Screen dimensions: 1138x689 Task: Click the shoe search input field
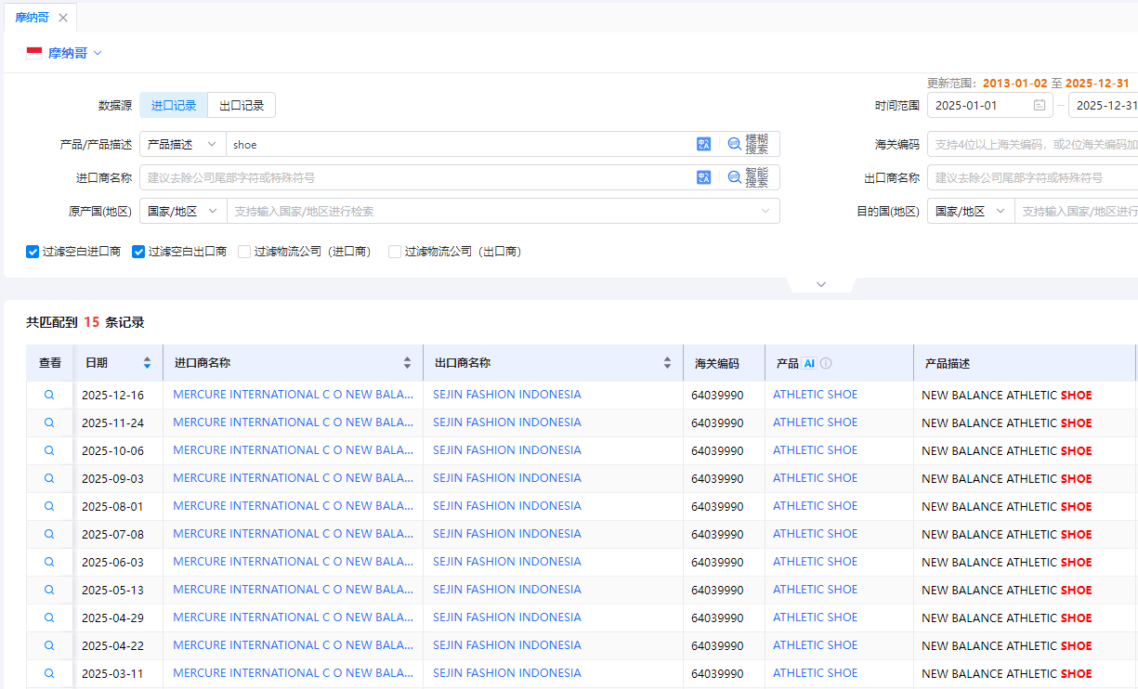coord(418,144)
